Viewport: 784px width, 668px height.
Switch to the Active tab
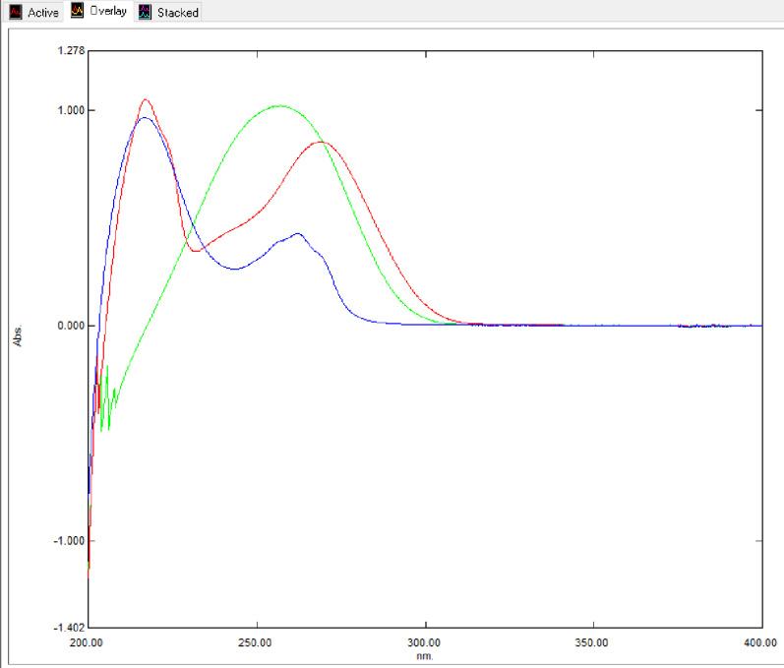coord(34,12)
